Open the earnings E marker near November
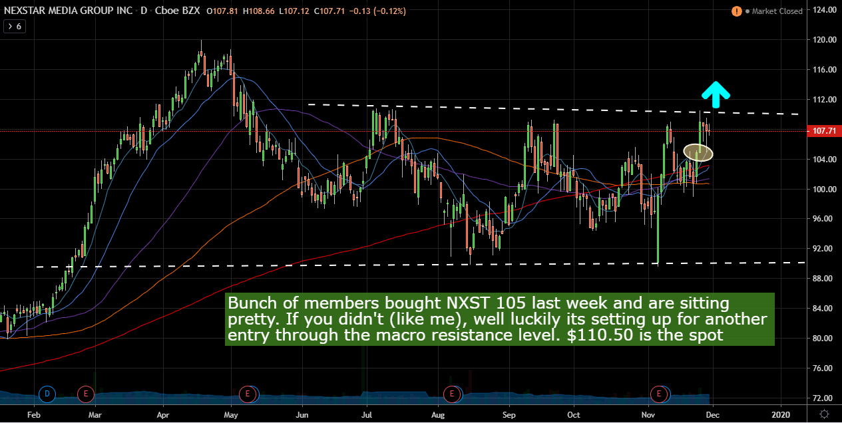This screenshot has height=423, width=842. (x=660, y=394)
